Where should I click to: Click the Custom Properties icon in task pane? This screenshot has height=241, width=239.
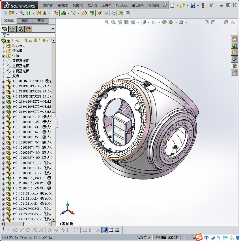[x=234, y=72]
